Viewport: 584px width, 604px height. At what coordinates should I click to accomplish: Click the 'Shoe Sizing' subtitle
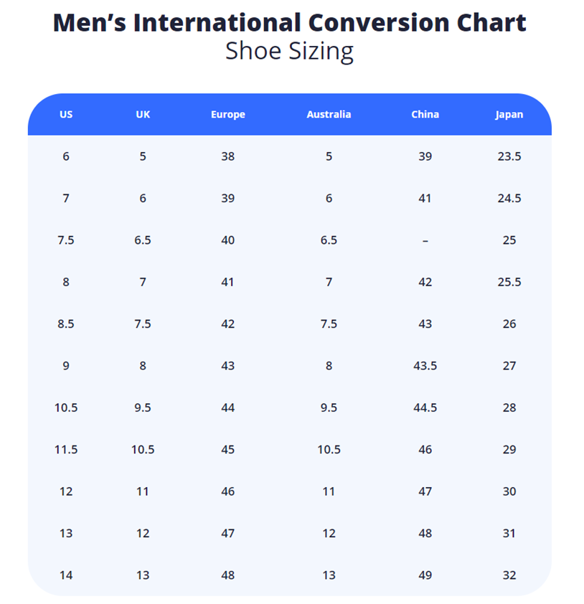point(290,52)
